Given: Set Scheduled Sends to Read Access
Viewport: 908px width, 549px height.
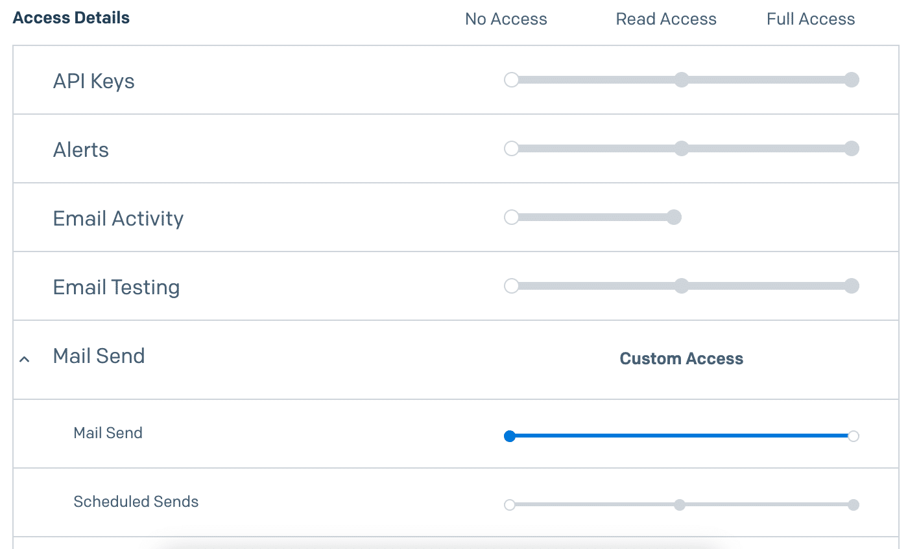Looking at the screenshot, I should point(679,504).
